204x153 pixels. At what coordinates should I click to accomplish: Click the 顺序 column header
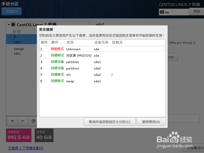(x=44, y=42)
